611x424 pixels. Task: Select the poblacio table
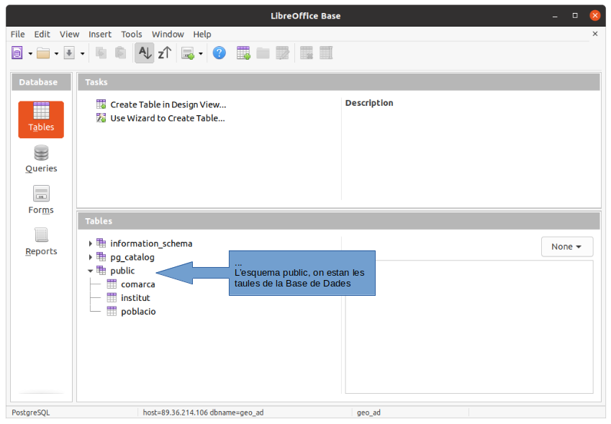pos(138,312)
